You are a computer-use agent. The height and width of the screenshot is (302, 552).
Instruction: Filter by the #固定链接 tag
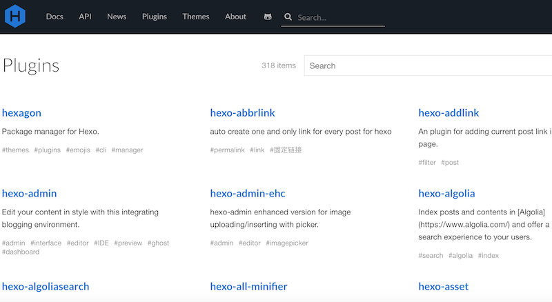[x=286, y=150]
